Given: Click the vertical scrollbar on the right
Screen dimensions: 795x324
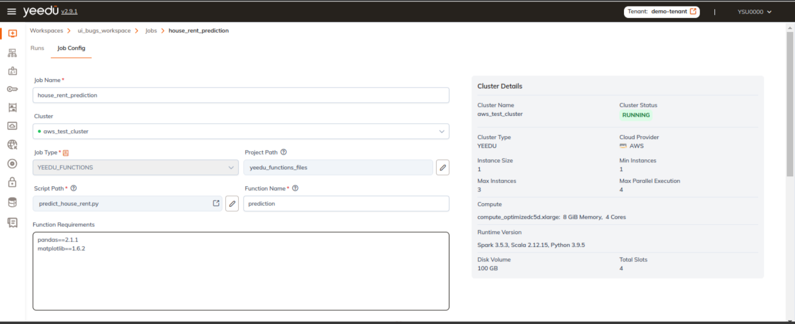Looking at the screenshot, I should pyautogui.click(x=790, y=104).
